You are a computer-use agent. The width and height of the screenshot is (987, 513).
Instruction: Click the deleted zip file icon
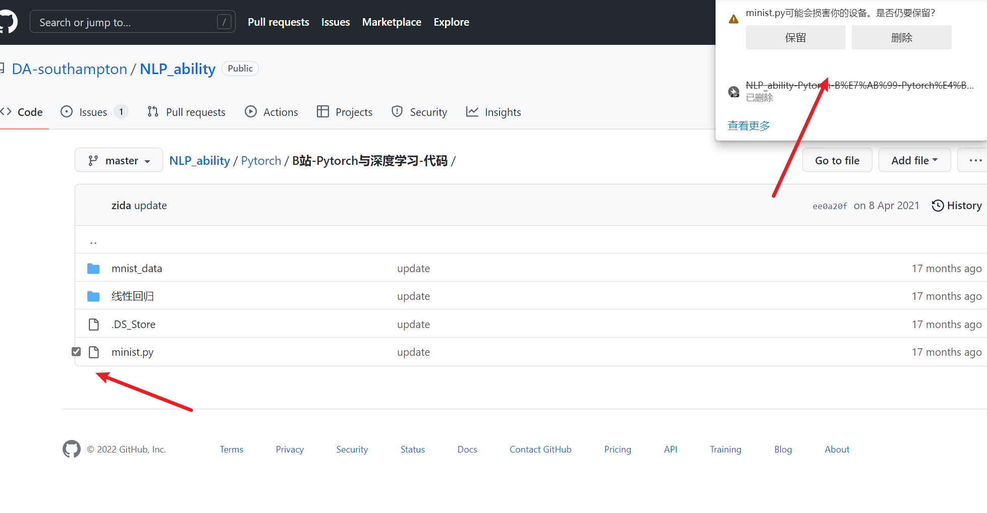pyautogui.click(x=734, y=91)
